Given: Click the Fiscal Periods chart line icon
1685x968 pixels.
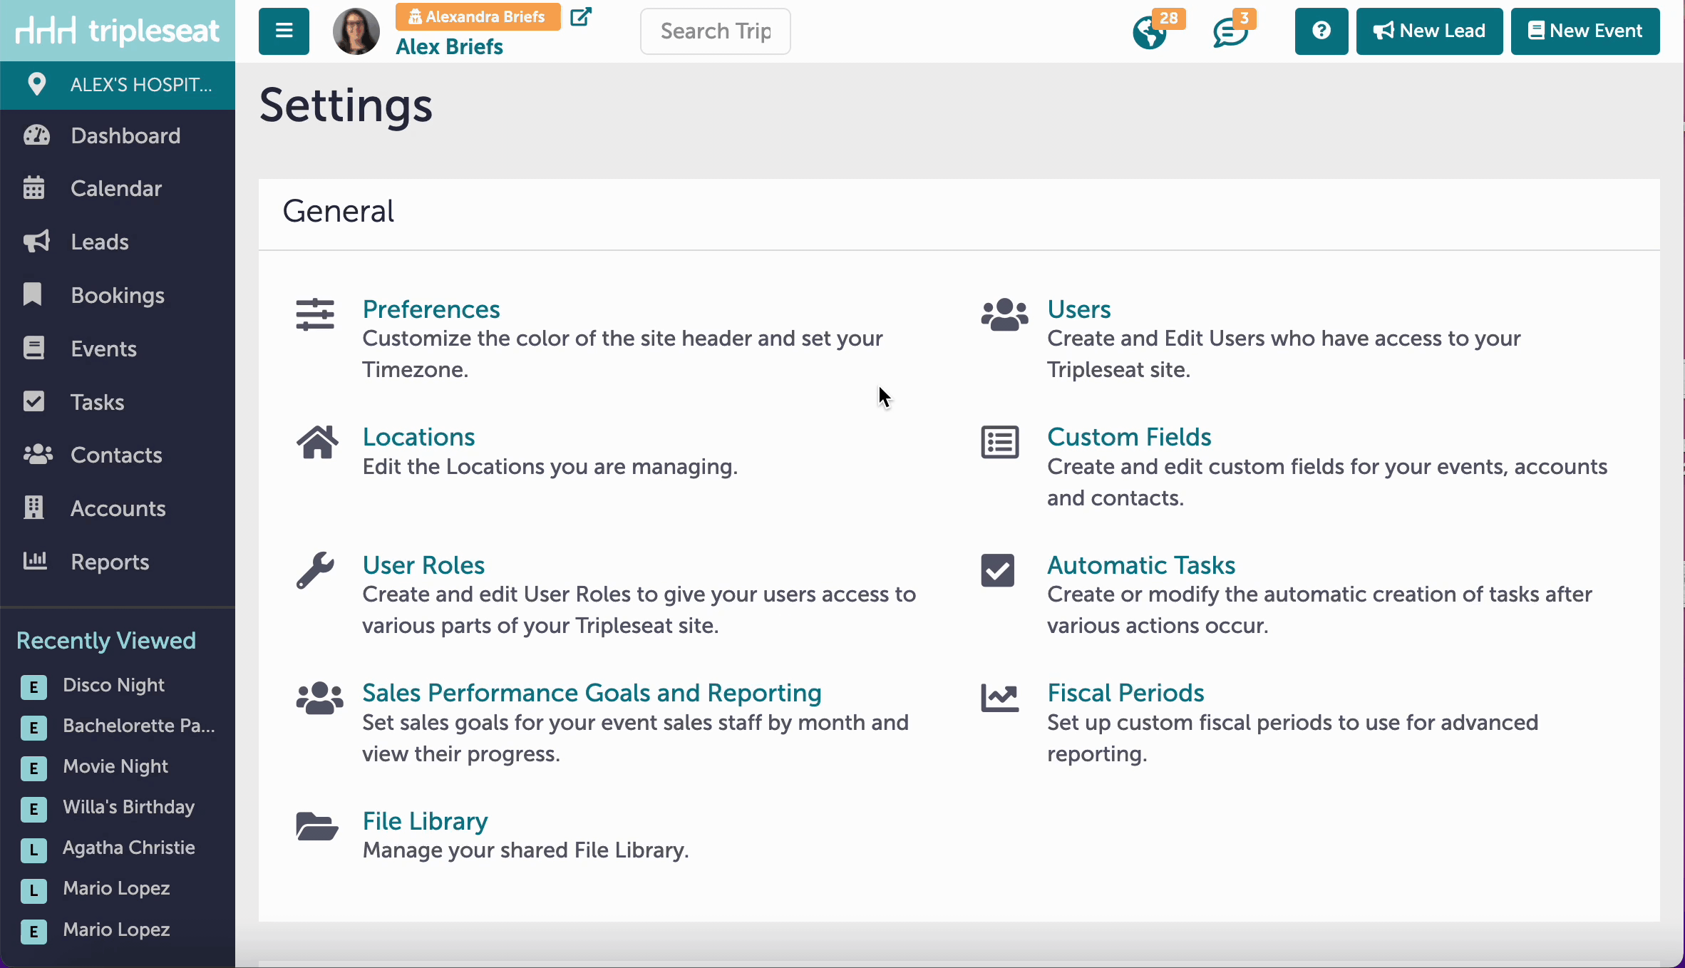Looking at the screenshot, I should (1000, 698).
